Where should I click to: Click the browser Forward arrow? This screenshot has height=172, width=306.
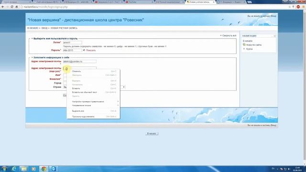coord(7,7)
